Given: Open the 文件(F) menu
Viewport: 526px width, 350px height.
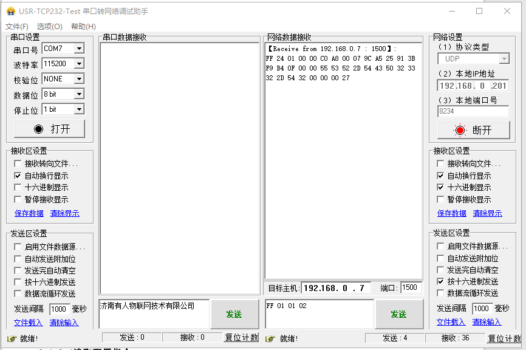Looking at the screenshot, I should pyautogui.click(x=17, y=27).
